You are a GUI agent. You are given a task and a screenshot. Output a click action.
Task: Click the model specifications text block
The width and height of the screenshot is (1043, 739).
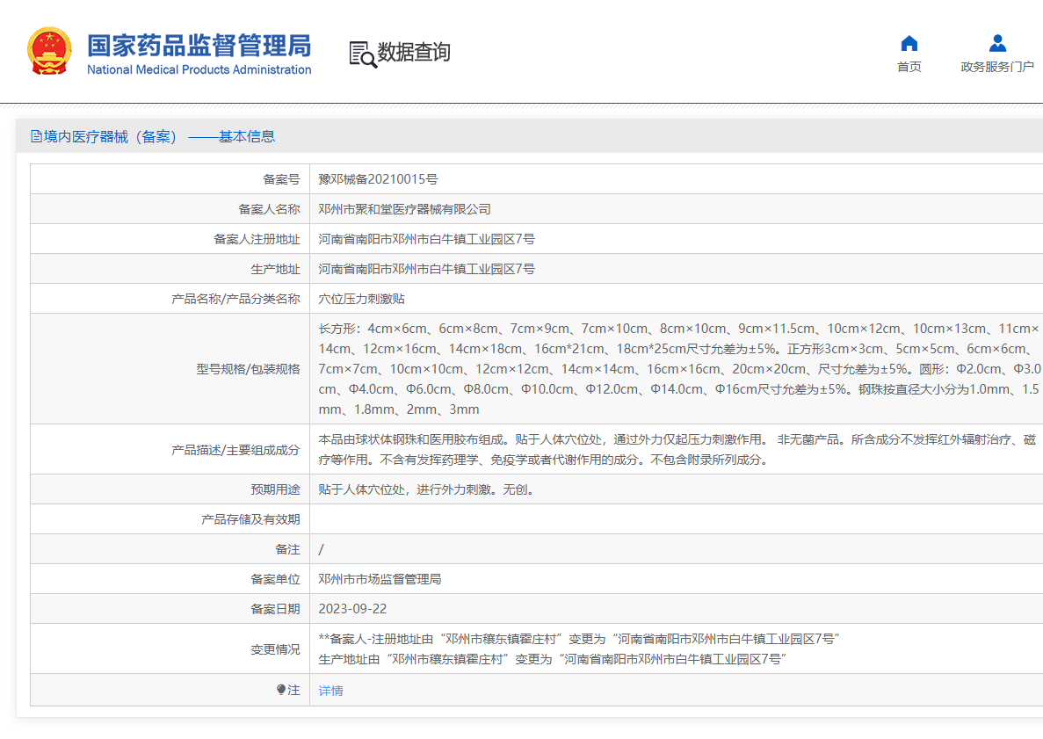tap(678, 368)
